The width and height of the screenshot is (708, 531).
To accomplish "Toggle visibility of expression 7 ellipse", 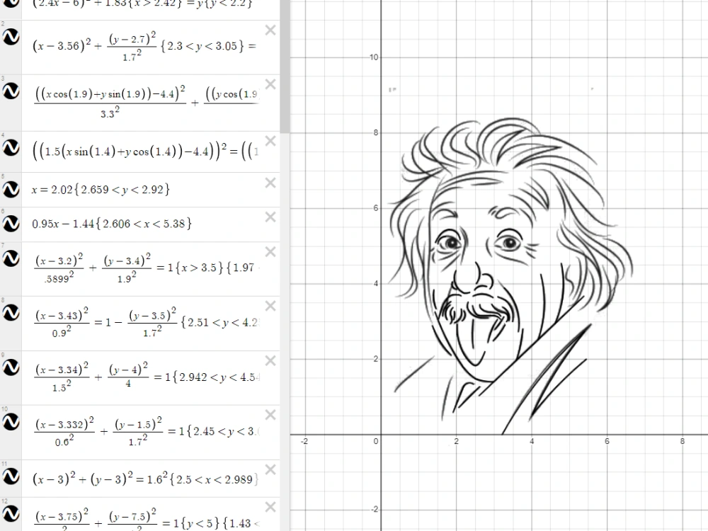I will tap(11, 258).
